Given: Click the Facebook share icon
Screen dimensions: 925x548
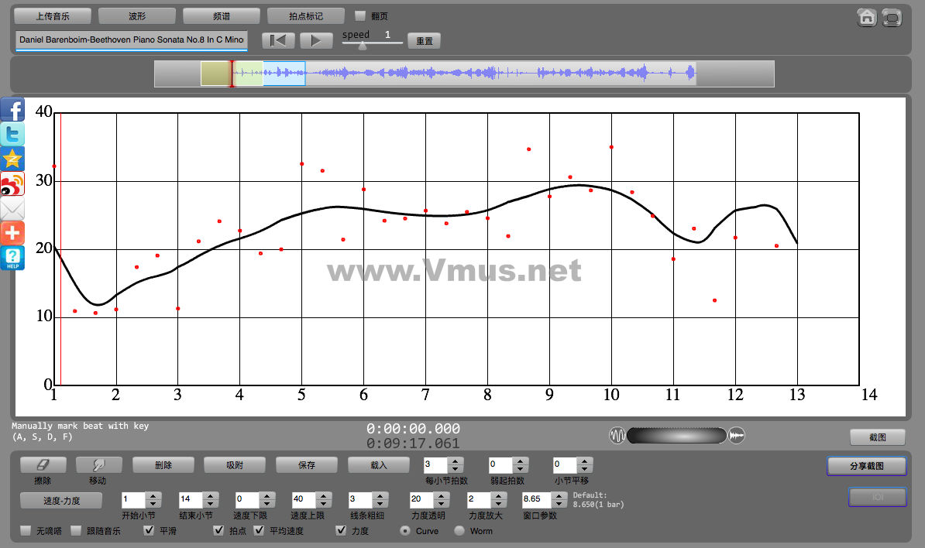Looking at the screenshot, I should pyautogui.click(x=13, y=109).
